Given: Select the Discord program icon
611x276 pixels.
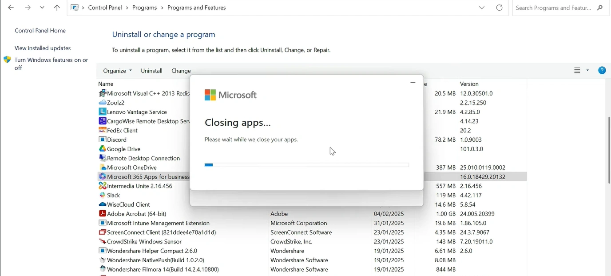Looking at the screenshot, I should (x=103, y=140).
